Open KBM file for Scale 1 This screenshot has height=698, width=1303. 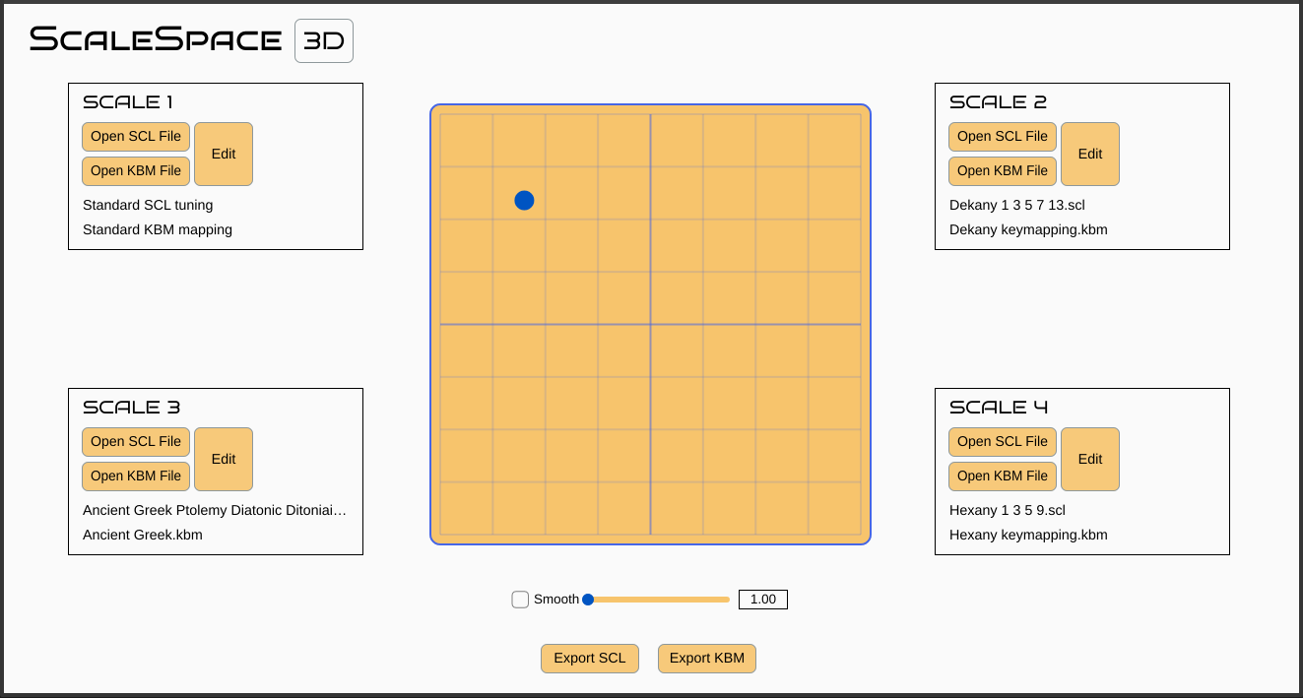point(136,171)
